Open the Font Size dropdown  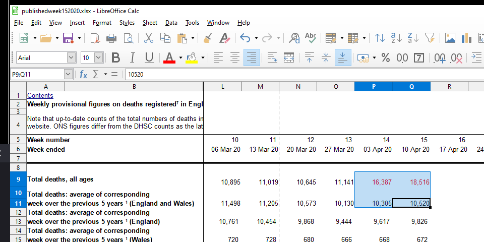click(98, 57)
